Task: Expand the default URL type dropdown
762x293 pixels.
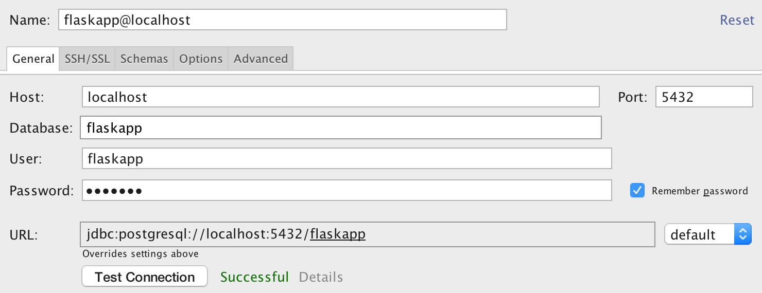Action: click(x=708, y=234)
